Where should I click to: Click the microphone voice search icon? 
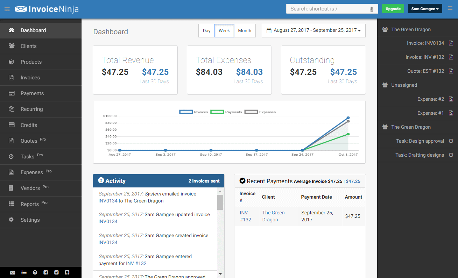tap(372, 9)
